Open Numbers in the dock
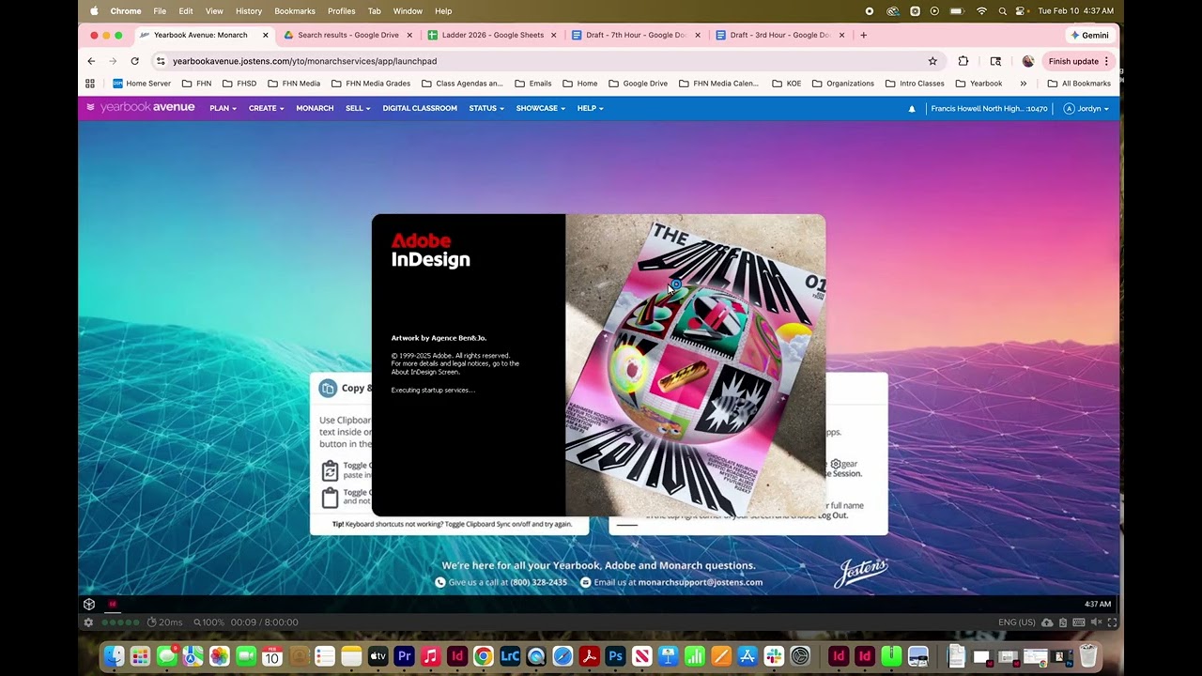1202x676 pixels. (x=695, y=656)
